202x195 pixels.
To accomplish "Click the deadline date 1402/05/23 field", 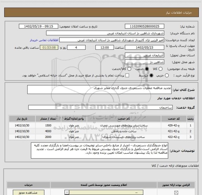I will (x=144, y=48).
